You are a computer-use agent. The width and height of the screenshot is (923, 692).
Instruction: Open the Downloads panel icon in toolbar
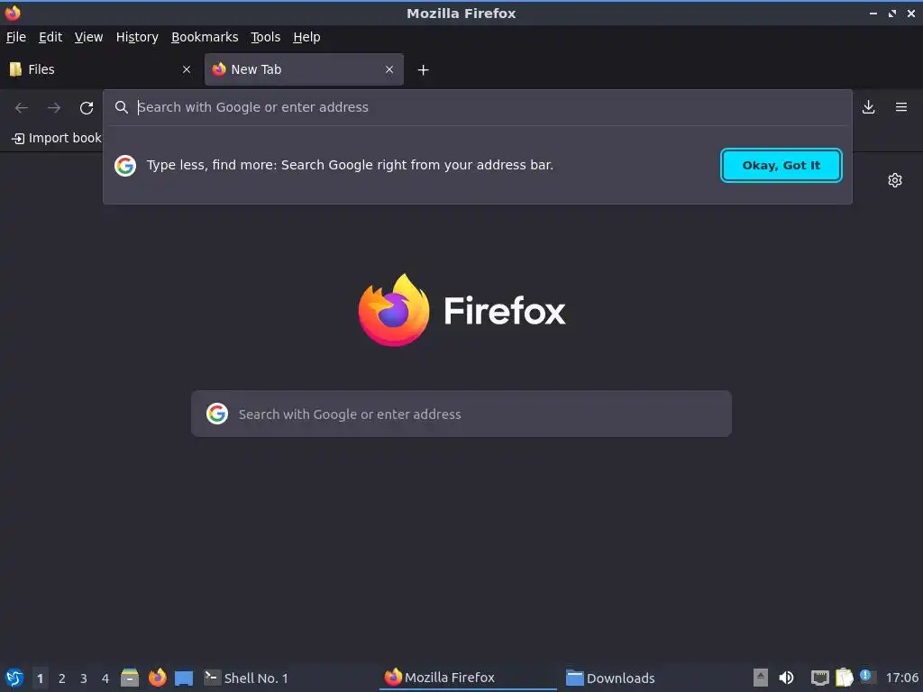868,107
